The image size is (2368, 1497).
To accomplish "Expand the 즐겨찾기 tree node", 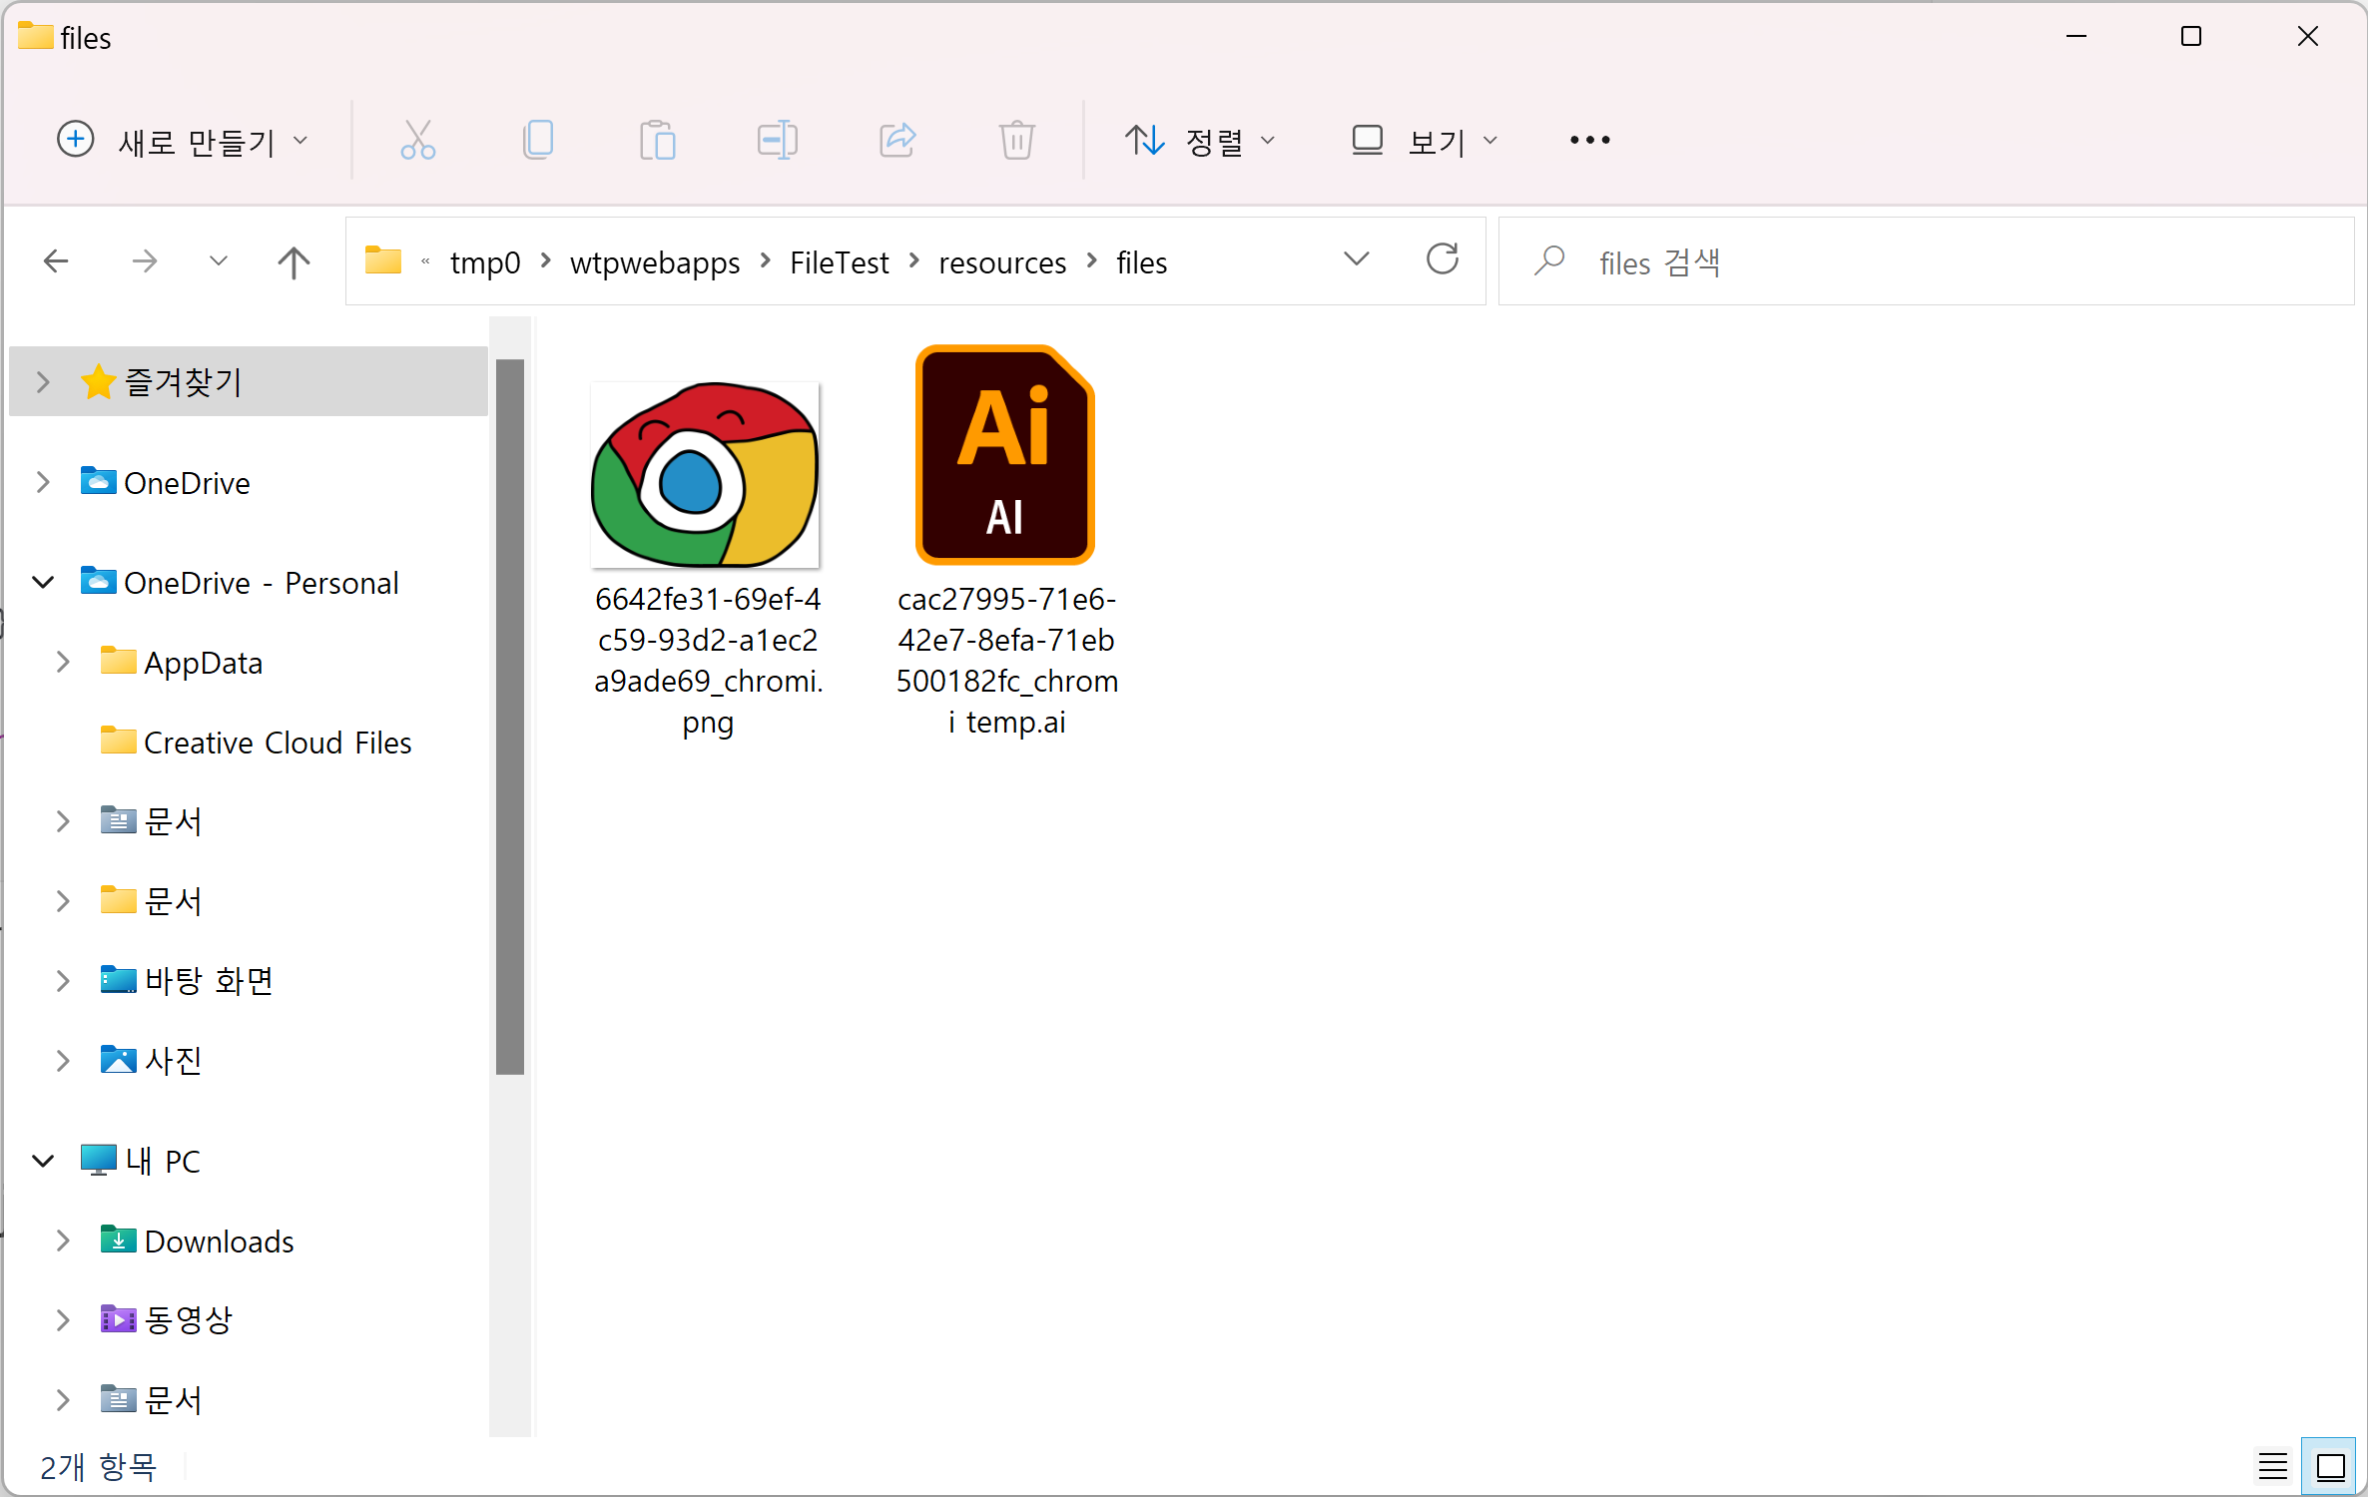I will 43,381.
